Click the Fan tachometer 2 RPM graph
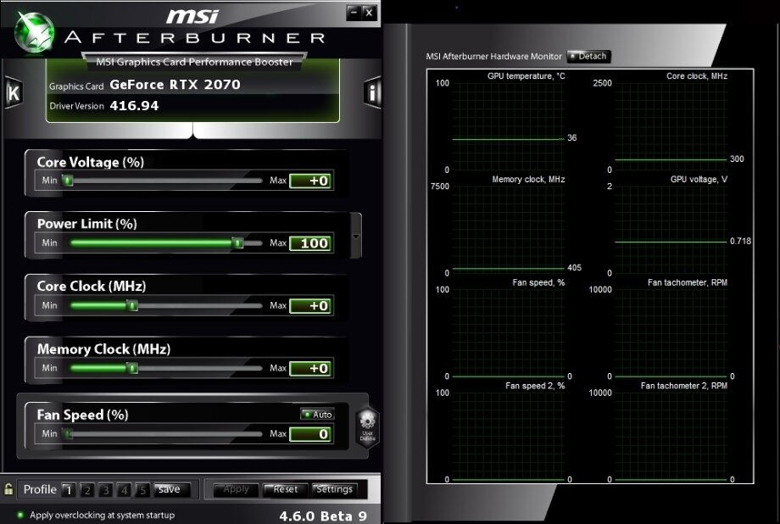Screen dimensions: 780x524 [x=671, y=436]
